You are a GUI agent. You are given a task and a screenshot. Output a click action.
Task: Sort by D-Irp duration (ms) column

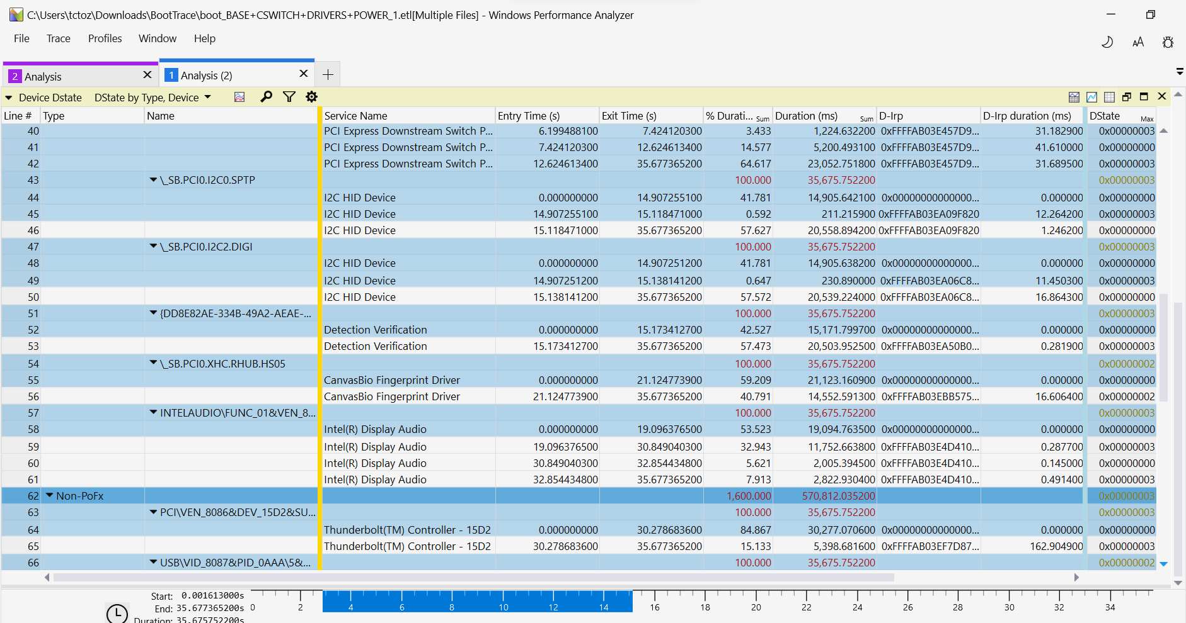1033,116
